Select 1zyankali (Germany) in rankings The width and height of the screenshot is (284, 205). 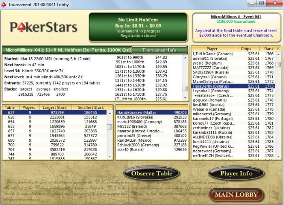pos(233,91)
